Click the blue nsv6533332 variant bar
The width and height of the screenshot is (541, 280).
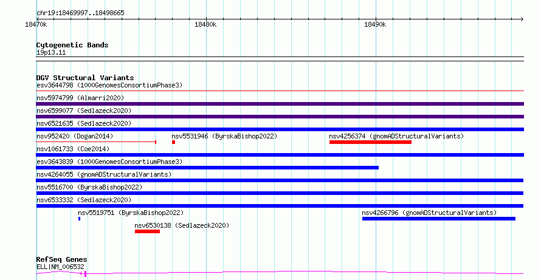click(280, 206)
